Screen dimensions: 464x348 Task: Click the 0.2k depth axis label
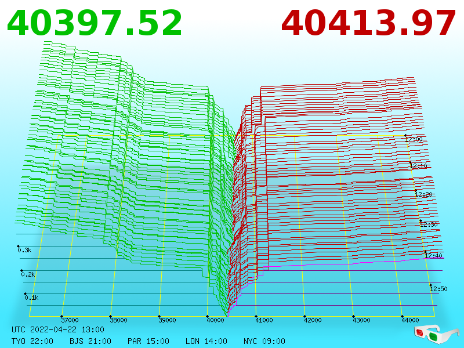click(28, 274)
